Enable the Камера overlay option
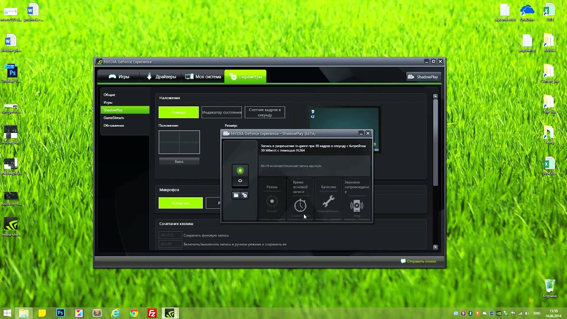Image resolution: width=567 pixels, height=319 pixels. click(x=179, y=112)
